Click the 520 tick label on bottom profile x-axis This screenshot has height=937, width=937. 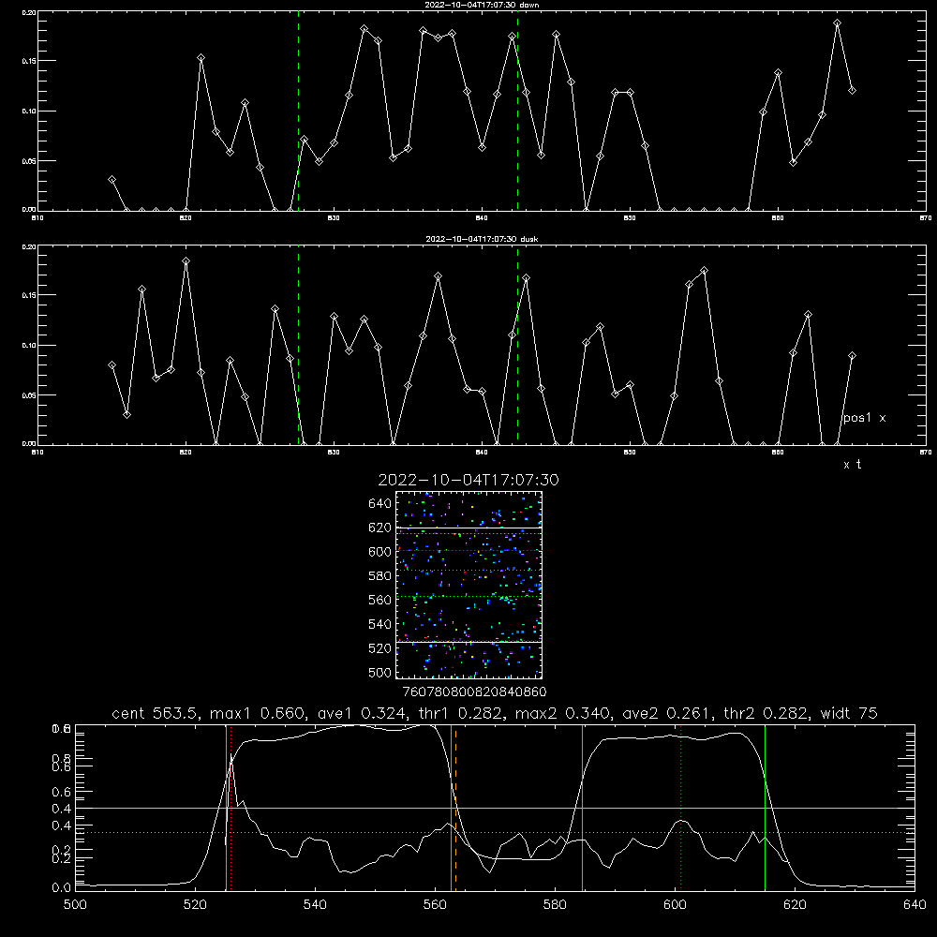click(x=195, y=905)
